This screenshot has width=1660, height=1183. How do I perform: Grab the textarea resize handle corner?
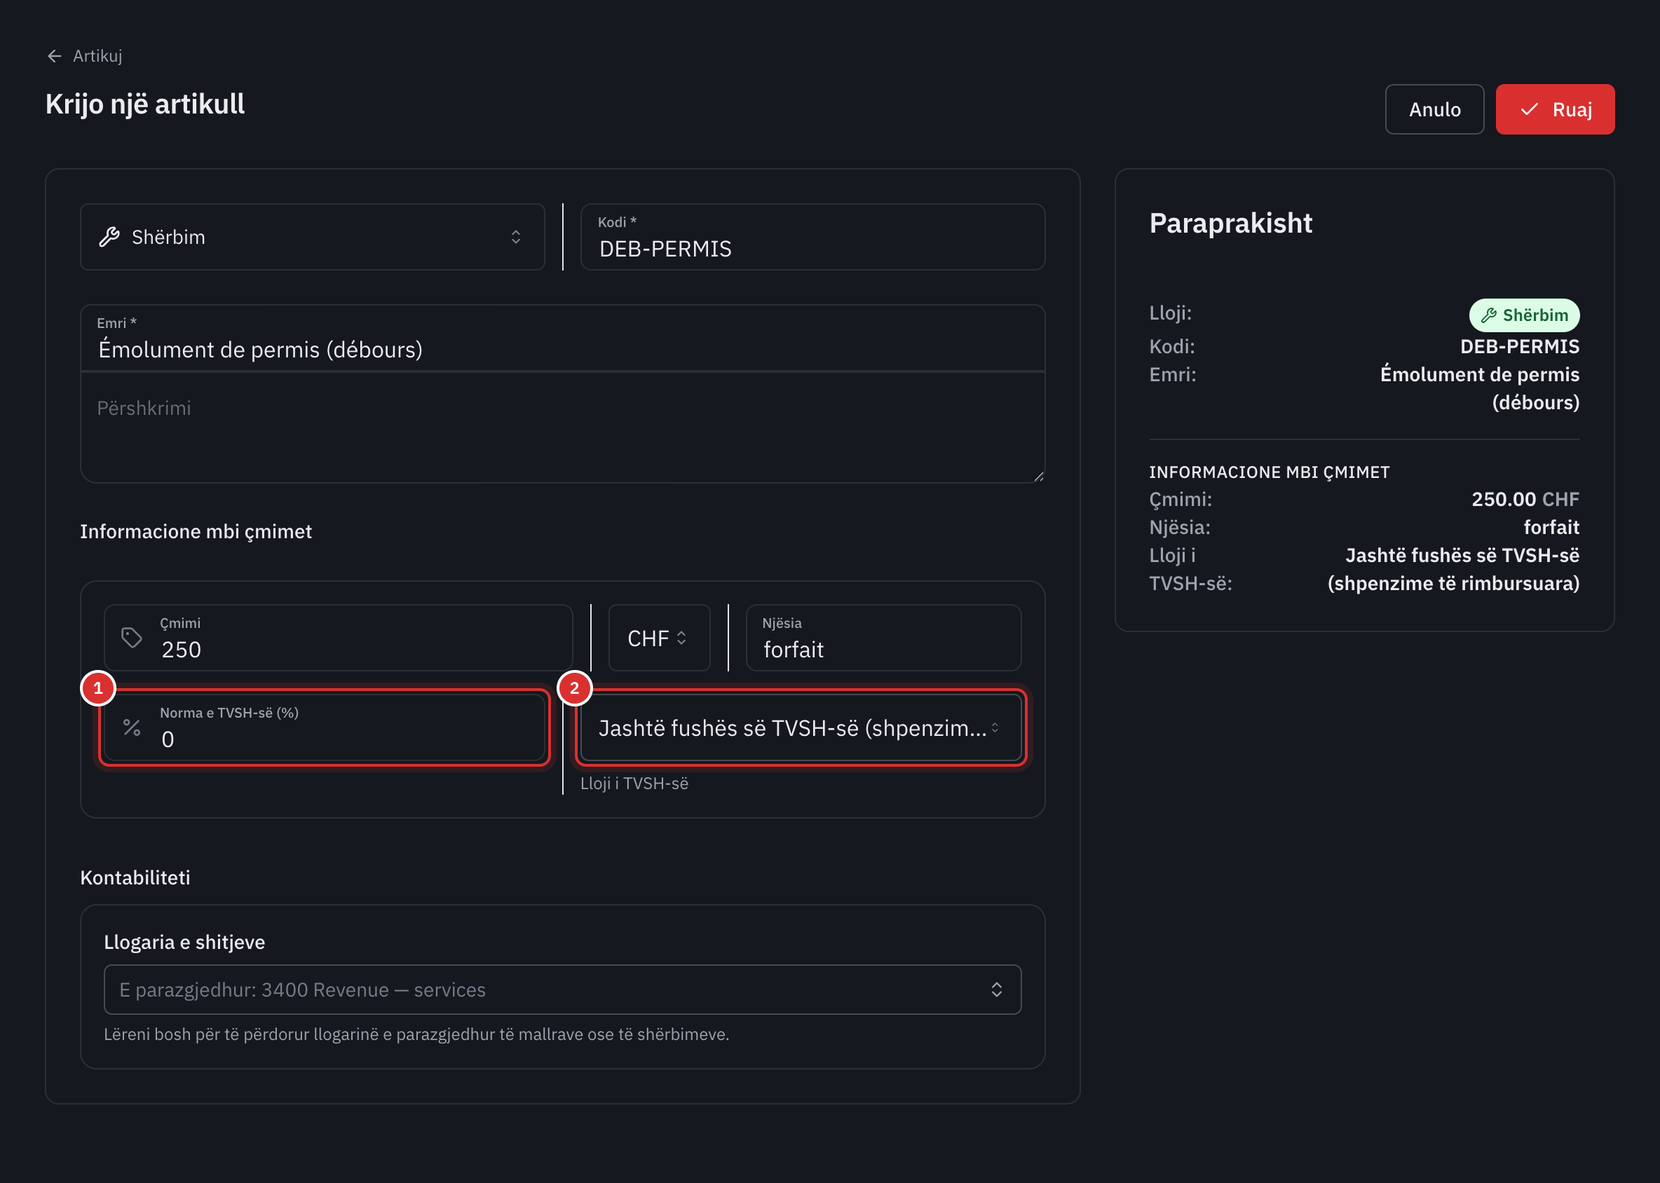pyautogui.click(x=1038, y=477)
